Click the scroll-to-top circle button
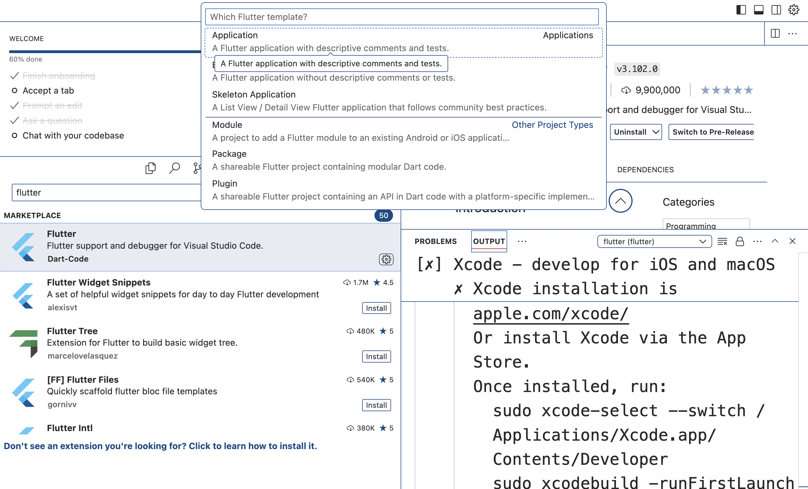This screenshot has height=489, width=808. (620, 201)
